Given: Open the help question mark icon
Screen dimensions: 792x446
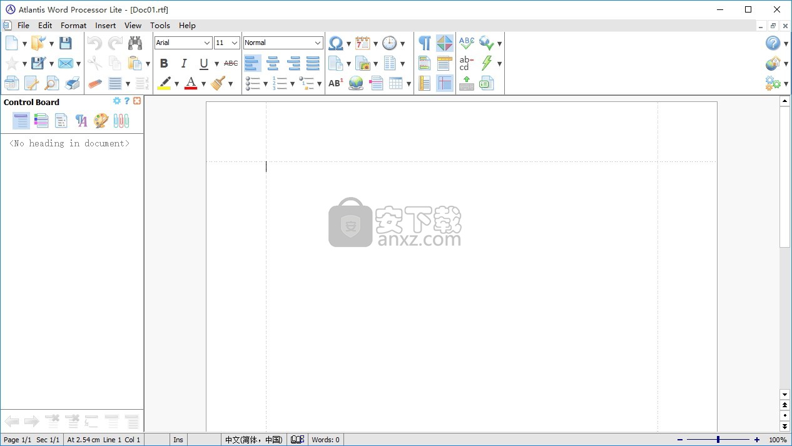Looking at the screenshot, I should [773, 43].
